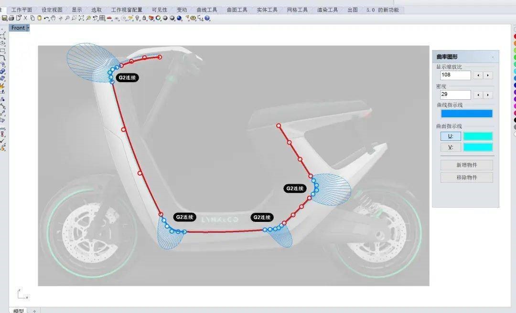The height and width of the screenshot is (313, 516).
Task: Click the car-shaped icon in toolbar
Action: click(x=109, y=18)
